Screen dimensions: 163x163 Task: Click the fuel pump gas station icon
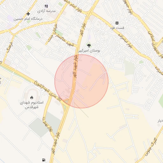pos(44,160)
